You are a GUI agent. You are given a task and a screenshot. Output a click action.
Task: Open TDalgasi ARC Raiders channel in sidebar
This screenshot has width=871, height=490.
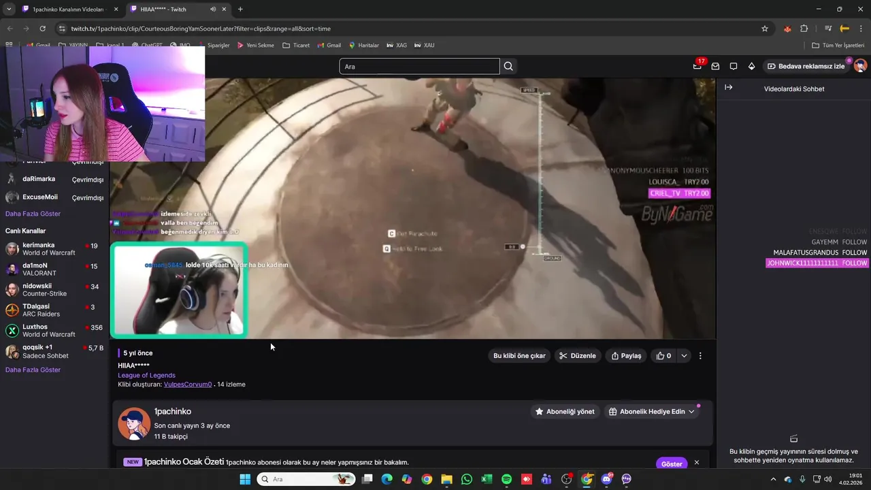pyautogui.click(x=54, y=310)
